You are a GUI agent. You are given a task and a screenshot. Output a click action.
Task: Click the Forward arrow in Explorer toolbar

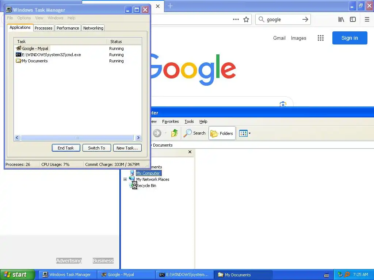pyautogui.click(x=157, y=133)
